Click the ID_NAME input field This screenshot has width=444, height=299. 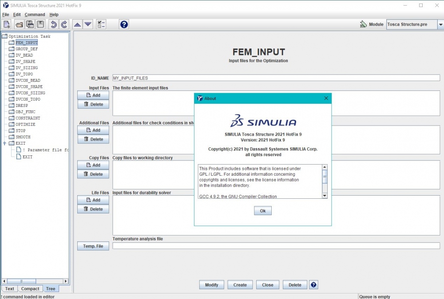(276, 78)
